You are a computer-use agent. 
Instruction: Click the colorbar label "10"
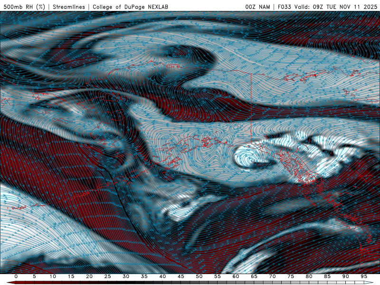click(53, 276)
